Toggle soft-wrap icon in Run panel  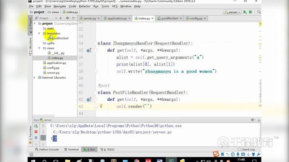pyautogui.click(x=43, y=138)
